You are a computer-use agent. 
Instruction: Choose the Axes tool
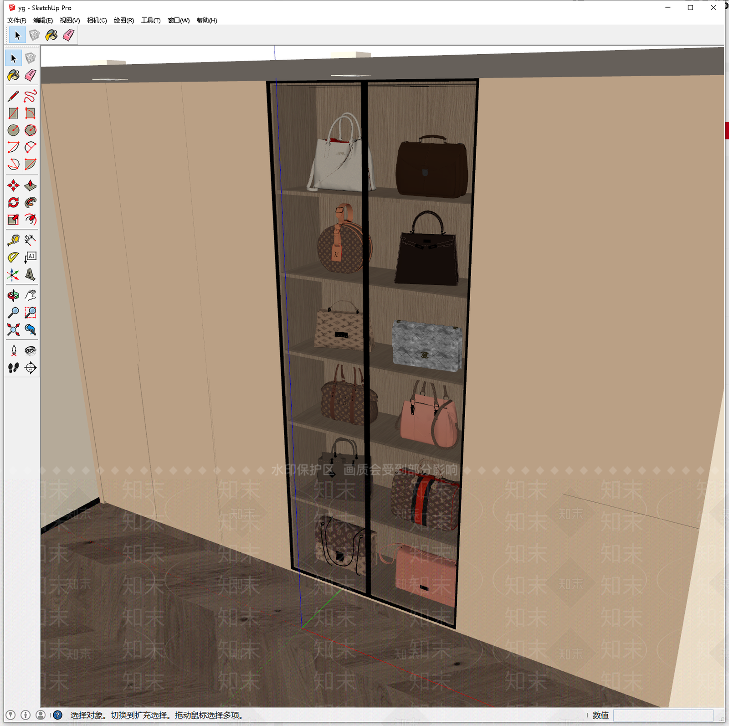(14, 275)
